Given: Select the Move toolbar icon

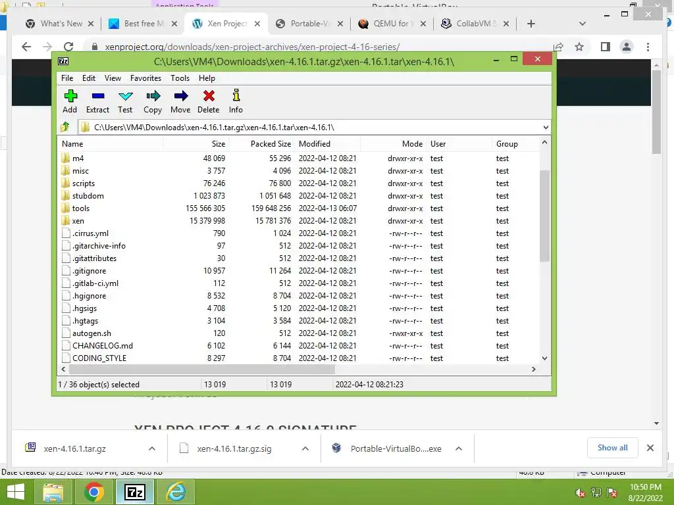Looking at the screenshot, I should tap(180, 96).
